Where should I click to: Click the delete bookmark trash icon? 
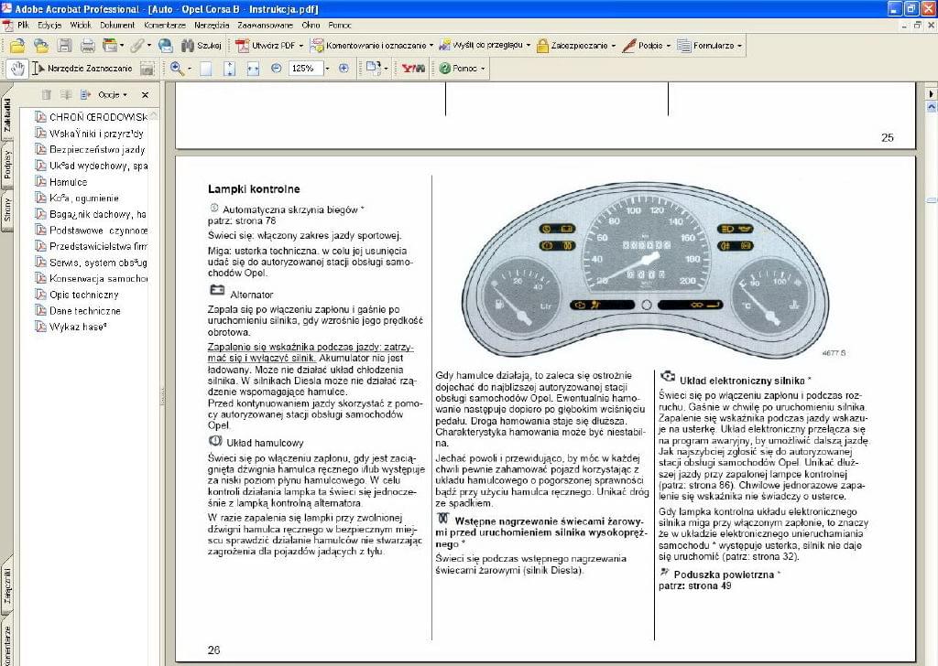[x=46, y=94]
